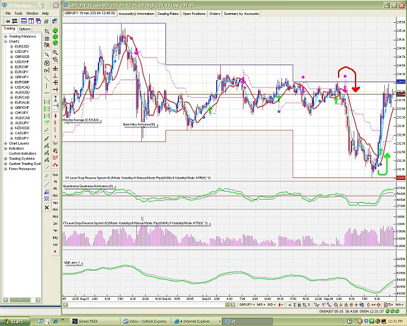407x326 pixels.
Task: Select the green angled line tool
Action: 47,130
